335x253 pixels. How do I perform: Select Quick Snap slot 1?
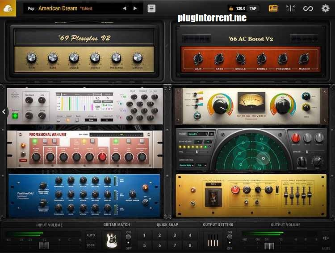144,235
